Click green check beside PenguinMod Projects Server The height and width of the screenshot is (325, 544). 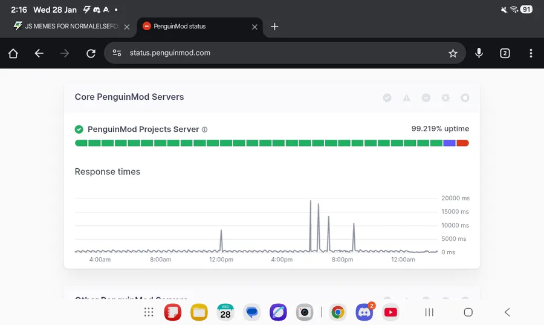point(79,130)
